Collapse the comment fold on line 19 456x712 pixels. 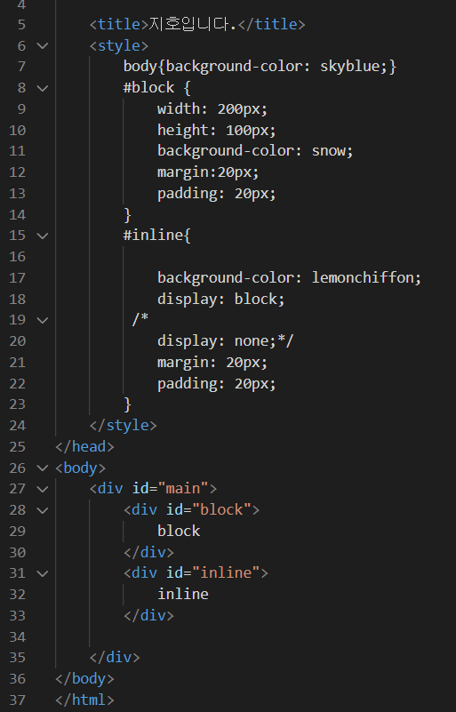click(x=43, y=320)
